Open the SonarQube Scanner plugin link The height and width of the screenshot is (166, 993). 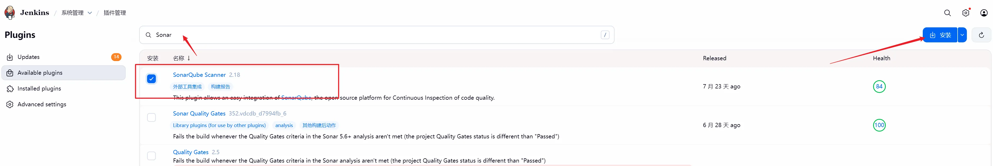(x=199, y=75)
